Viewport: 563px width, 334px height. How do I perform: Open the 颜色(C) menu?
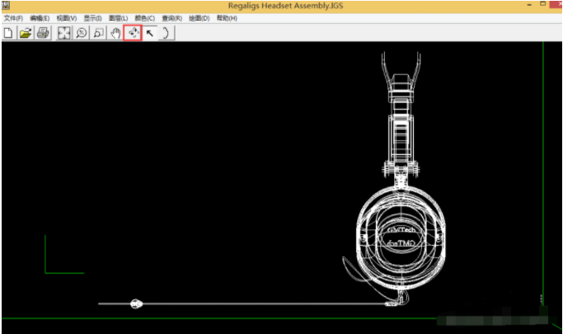[145, 18]
